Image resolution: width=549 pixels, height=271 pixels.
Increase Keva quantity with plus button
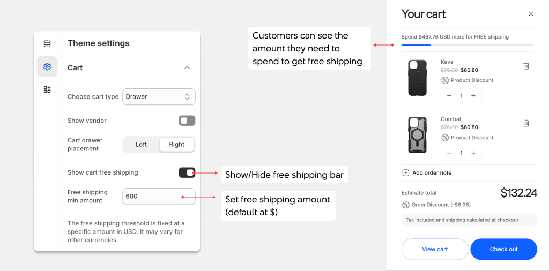[473, 96]
